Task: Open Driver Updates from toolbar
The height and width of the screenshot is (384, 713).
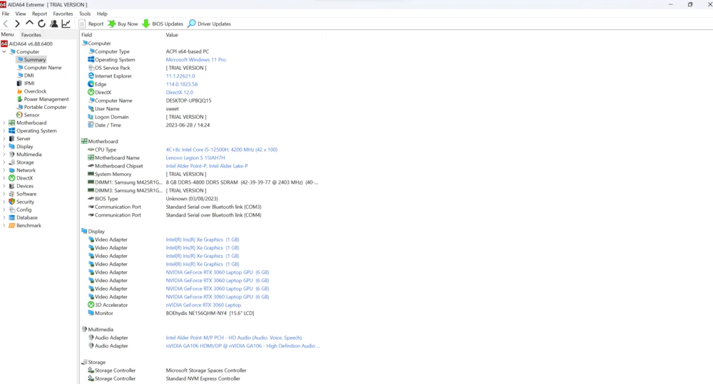Action: pyautogui.click(x=209, y=24)
